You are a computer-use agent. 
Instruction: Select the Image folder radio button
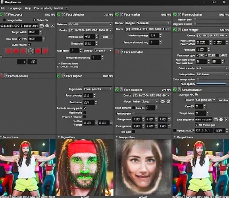pyautogui.click(x=4, y=20)
